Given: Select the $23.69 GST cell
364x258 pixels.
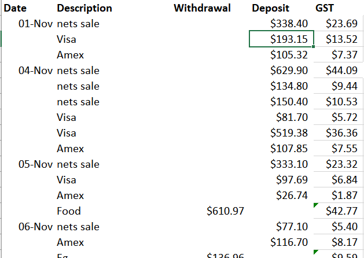Looking at the screenshot, I should click(341, 24).
